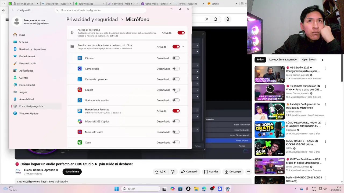
Task: Open the Windows Start menu
Action: (x=116, y=189)
